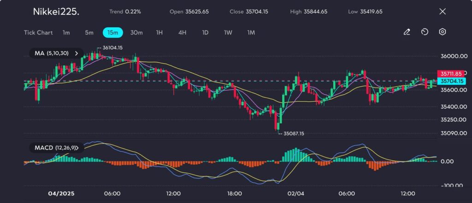The height and width of the screenshot is (203, 472).
Task: Click the Nikkei225 symbol title
Action: point(56,12)
